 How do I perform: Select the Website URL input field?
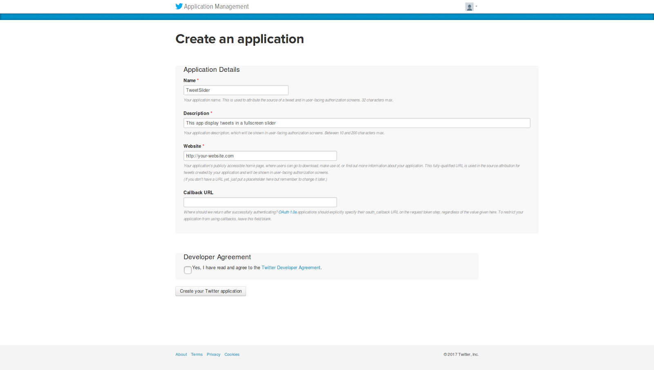[260, 156]
